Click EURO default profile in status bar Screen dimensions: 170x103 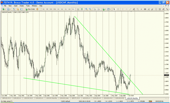(x=66, y=101)
